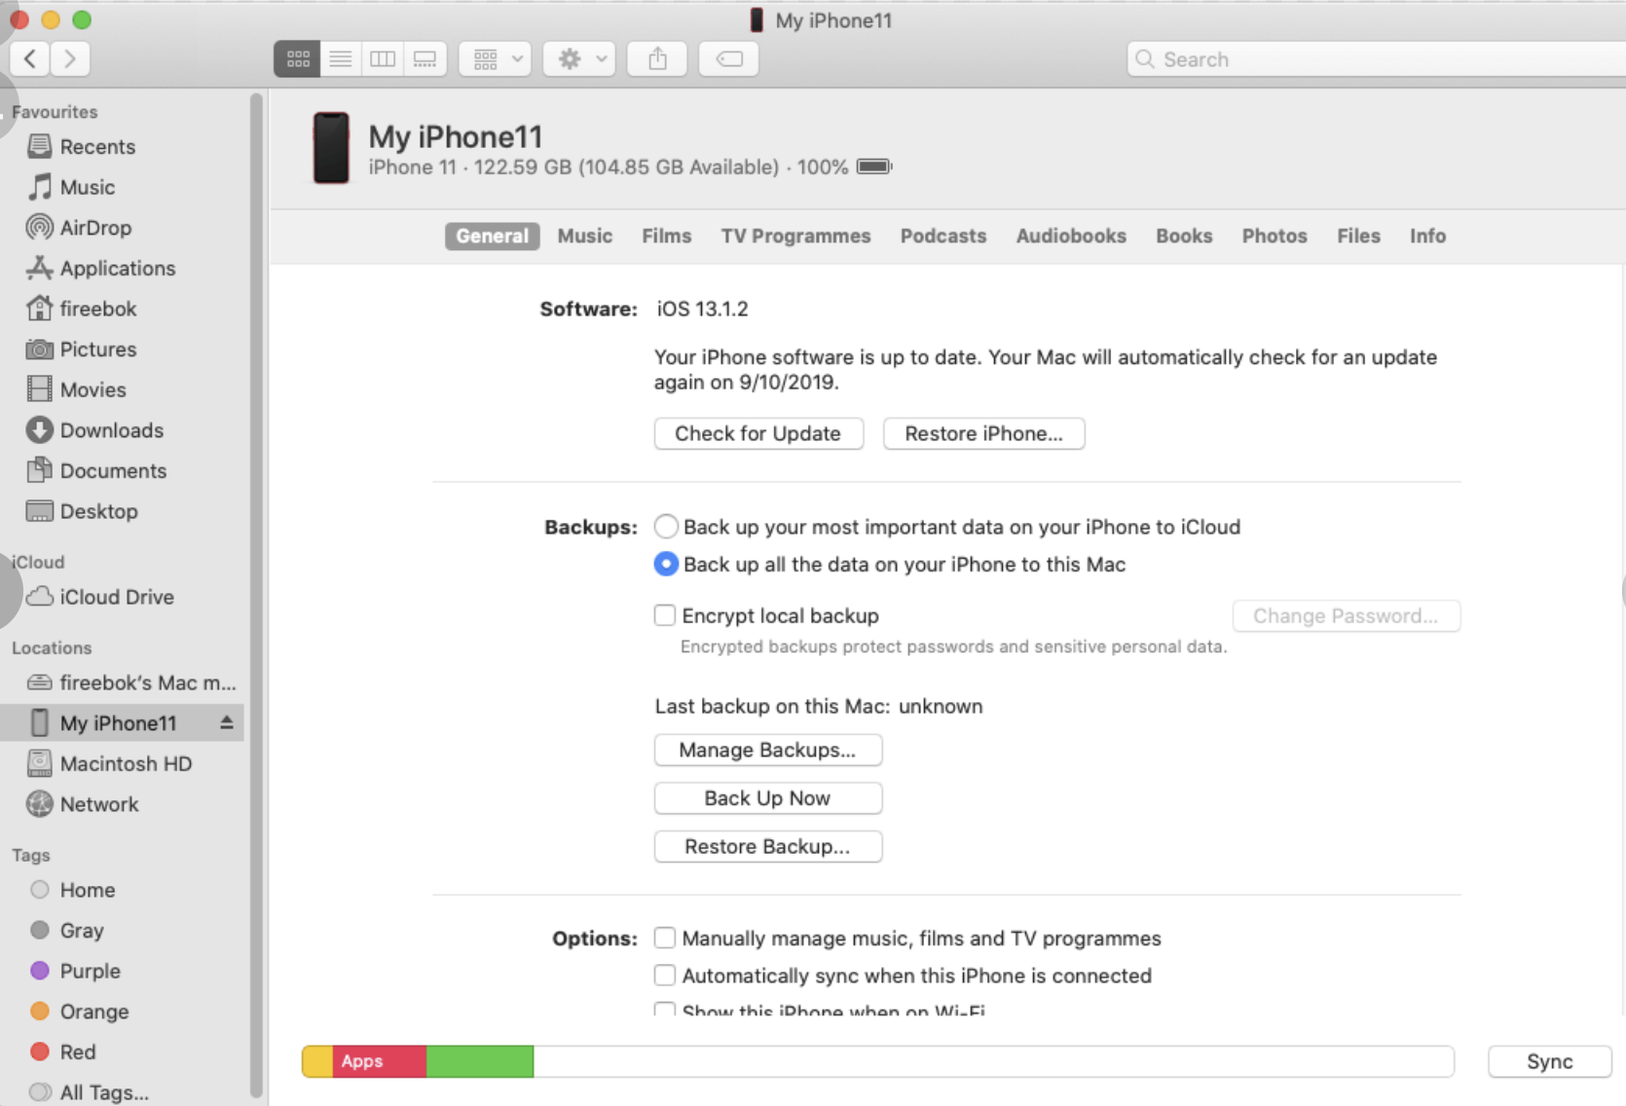Click the Desktop sidebar icon
This screenshot has width=1626, height=1106.
(39, 511)
